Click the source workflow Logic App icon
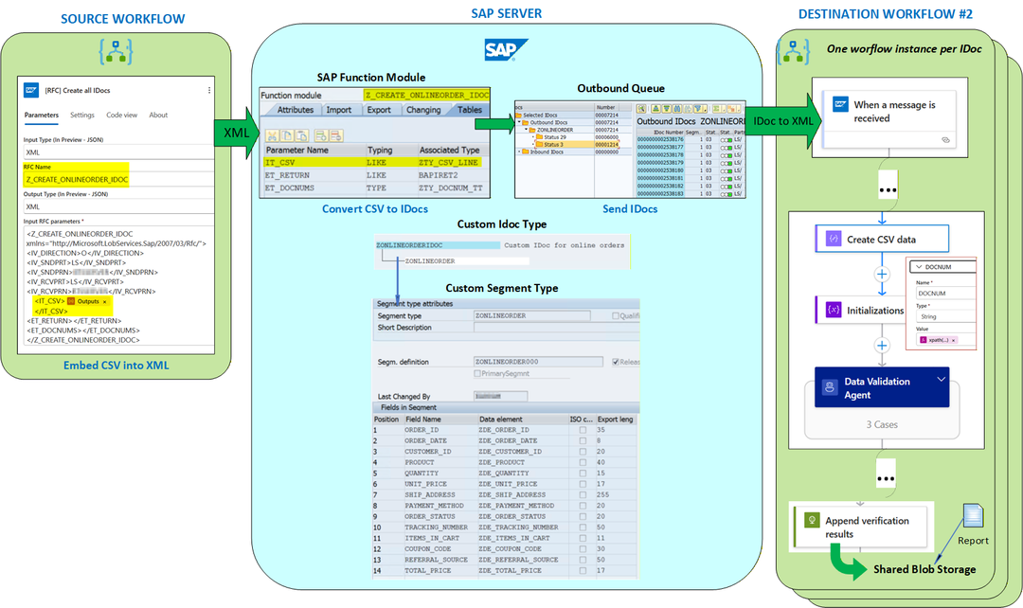Viewport: 1023px width, 608px height. (x=117, y=51)
